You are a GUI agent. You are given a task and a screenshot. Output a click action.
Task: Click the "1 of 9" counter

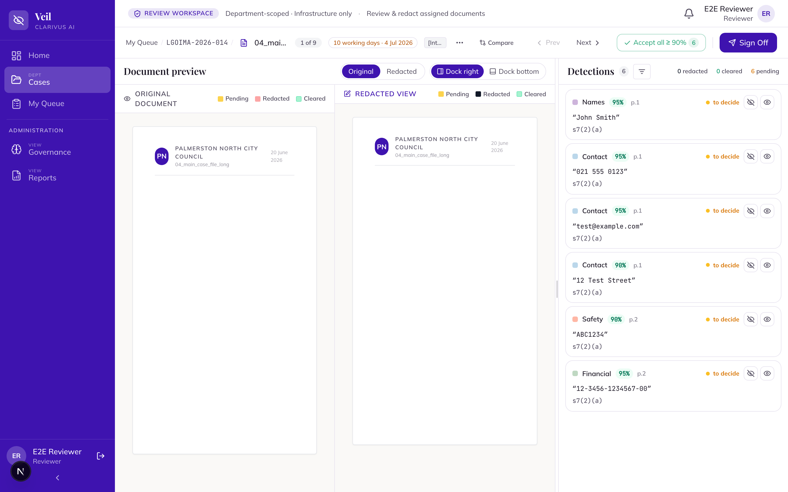308,43
